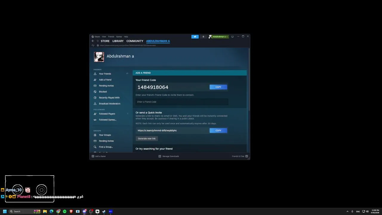Open Broadcast Moderators
The width and height of the screenshot is (382, 215).
pos(110,104)
